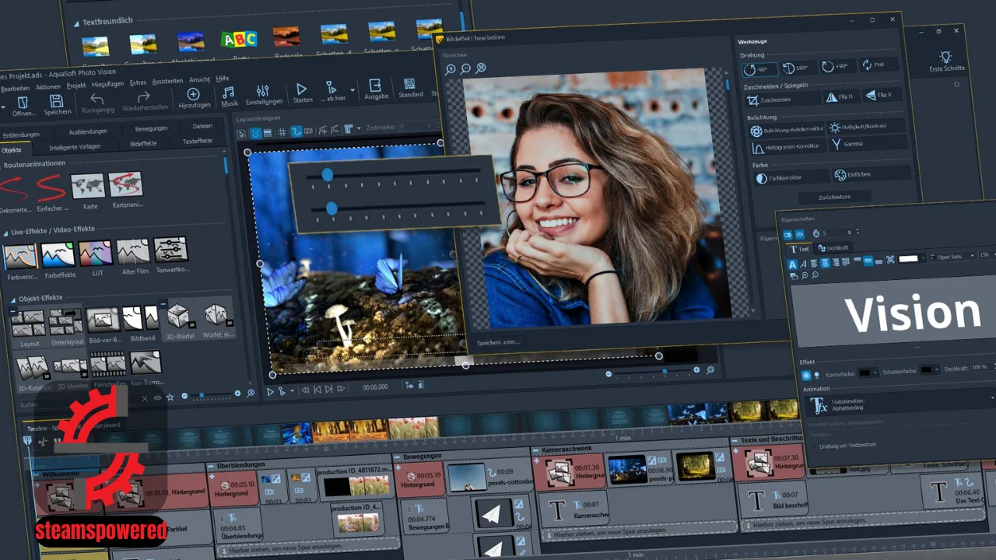Screen dimensions: 996x560
Task: Click the Speichern disk icon
Action: [56, 101]
